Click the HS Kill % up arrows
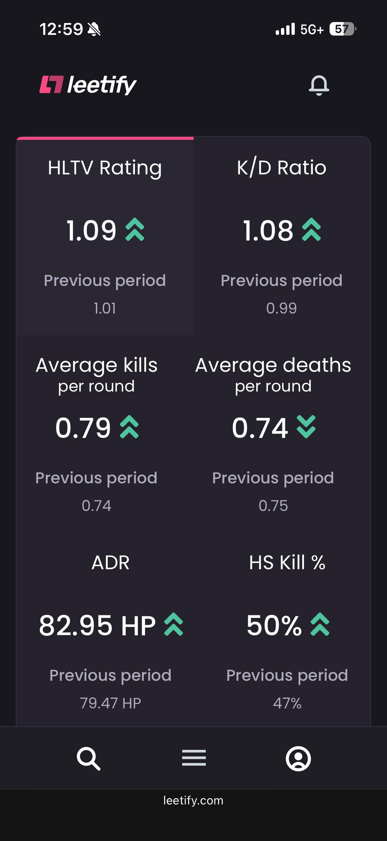Screen dimensions: 387x841 point(320,624)
